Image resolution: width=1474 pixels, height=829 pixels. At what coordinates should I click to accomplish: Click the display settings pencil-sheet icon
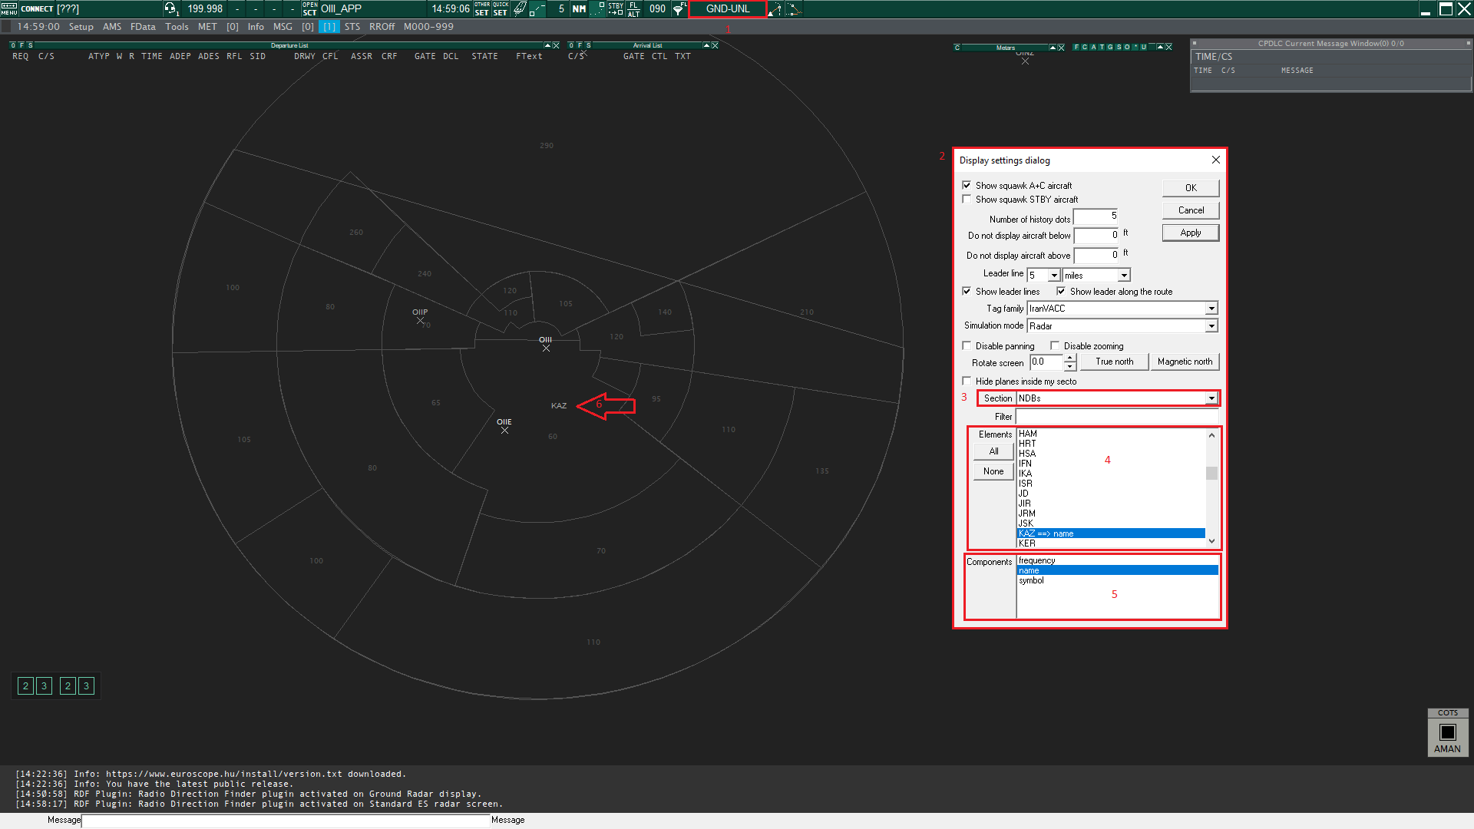coord(520,8)
